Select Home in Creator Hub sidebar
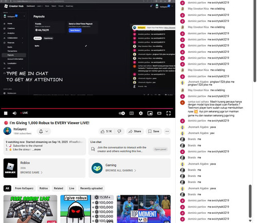Image resolution: width=257 pixels, height=223 pixels. tap(10, 24)
